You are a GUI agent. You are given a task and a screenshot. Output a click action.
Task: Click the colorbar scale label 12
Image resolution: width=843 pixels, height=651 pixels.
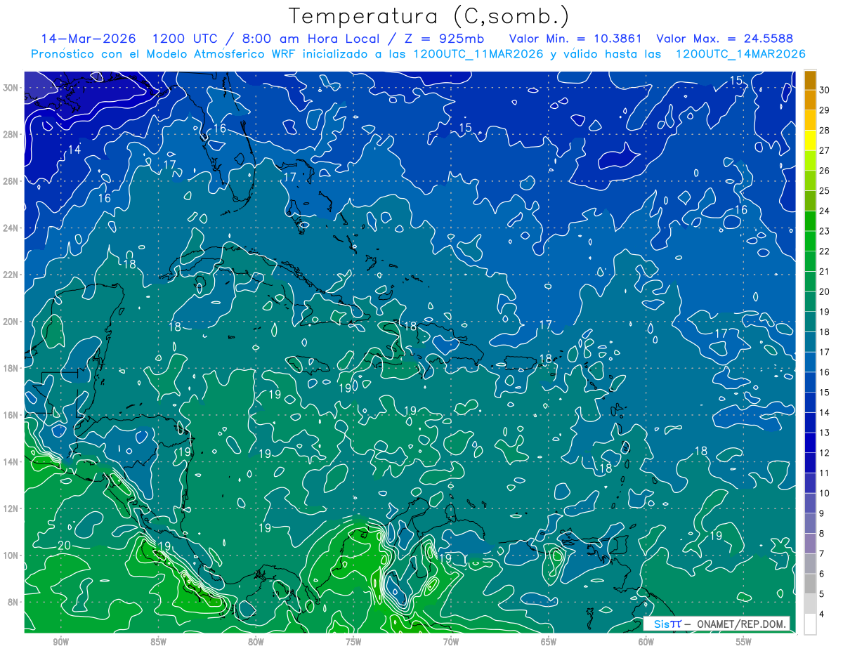pos(825,453)
